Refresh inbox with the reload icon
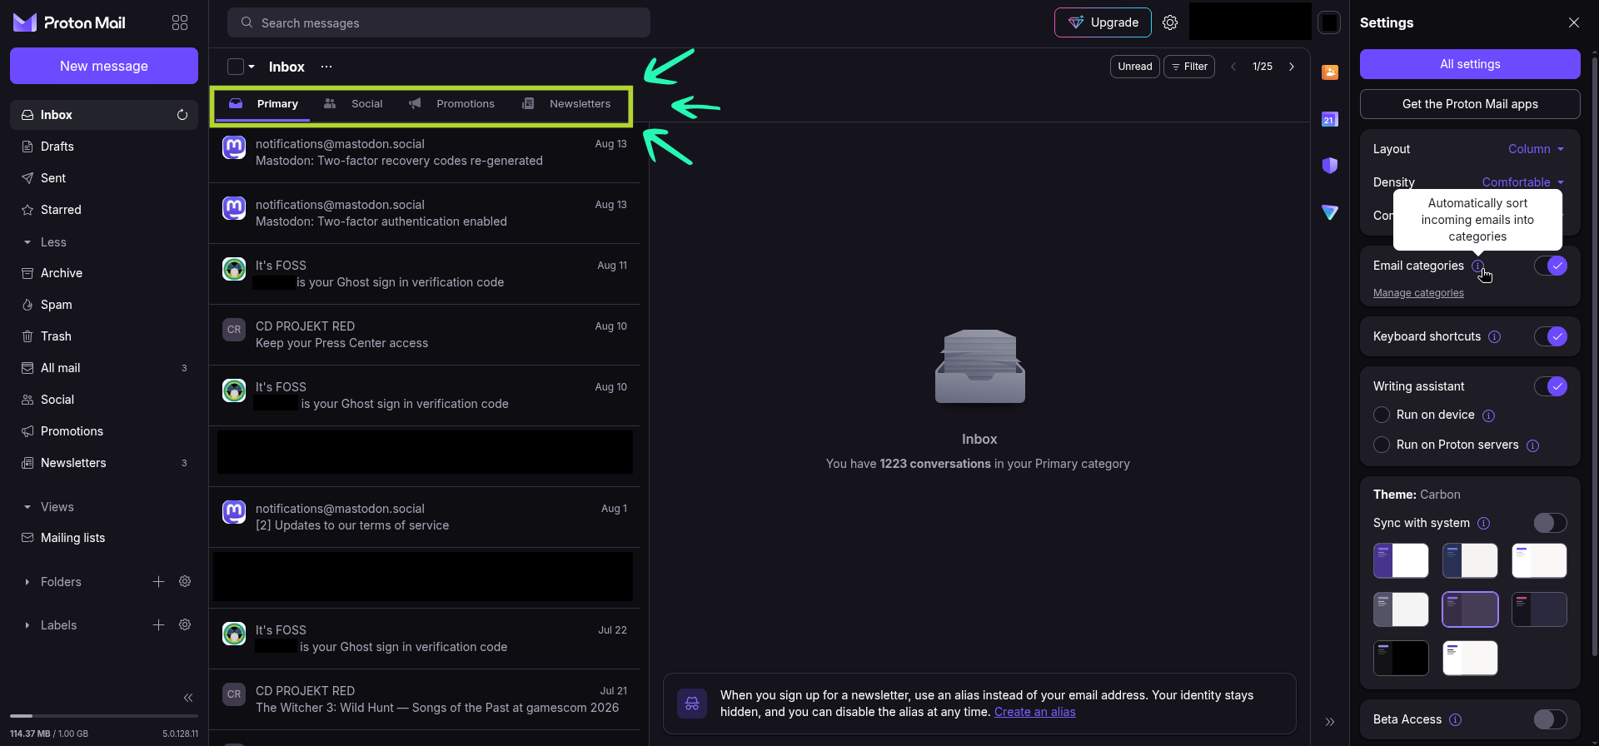Image resolution: width=1599 pixels, height=746 pixels. (182, 115)
